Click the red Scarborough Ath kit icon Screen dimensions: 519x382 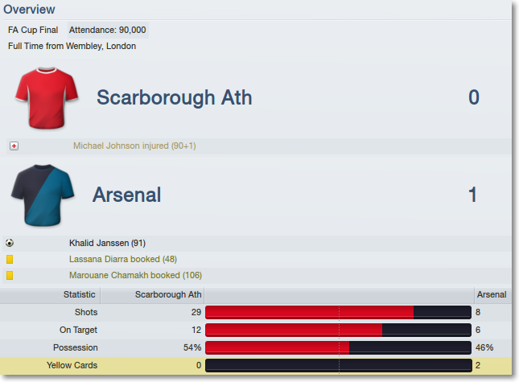click(x=47, y=98)
